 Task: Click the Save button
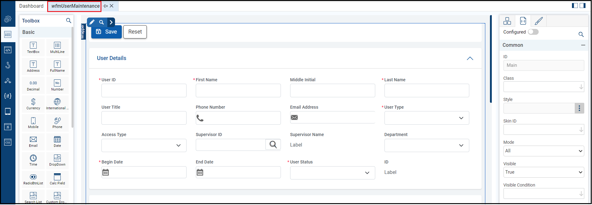point(106,32)
